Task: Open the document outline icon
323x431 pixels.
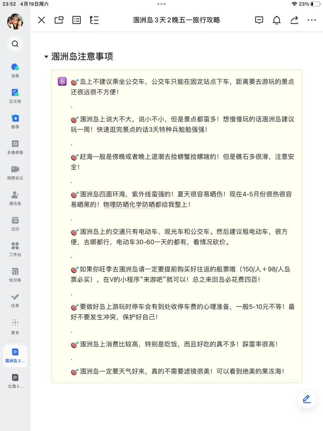Action: pyautogui.click(x=94, y=20)
